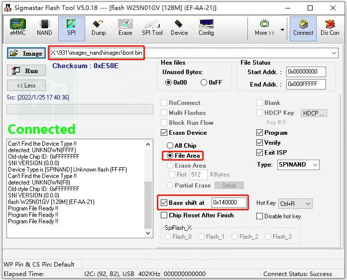Uncheck the Base shift at checkbox
Viewport: 347px width, 280px height.
pyautogui.click(x=164, y=203)
